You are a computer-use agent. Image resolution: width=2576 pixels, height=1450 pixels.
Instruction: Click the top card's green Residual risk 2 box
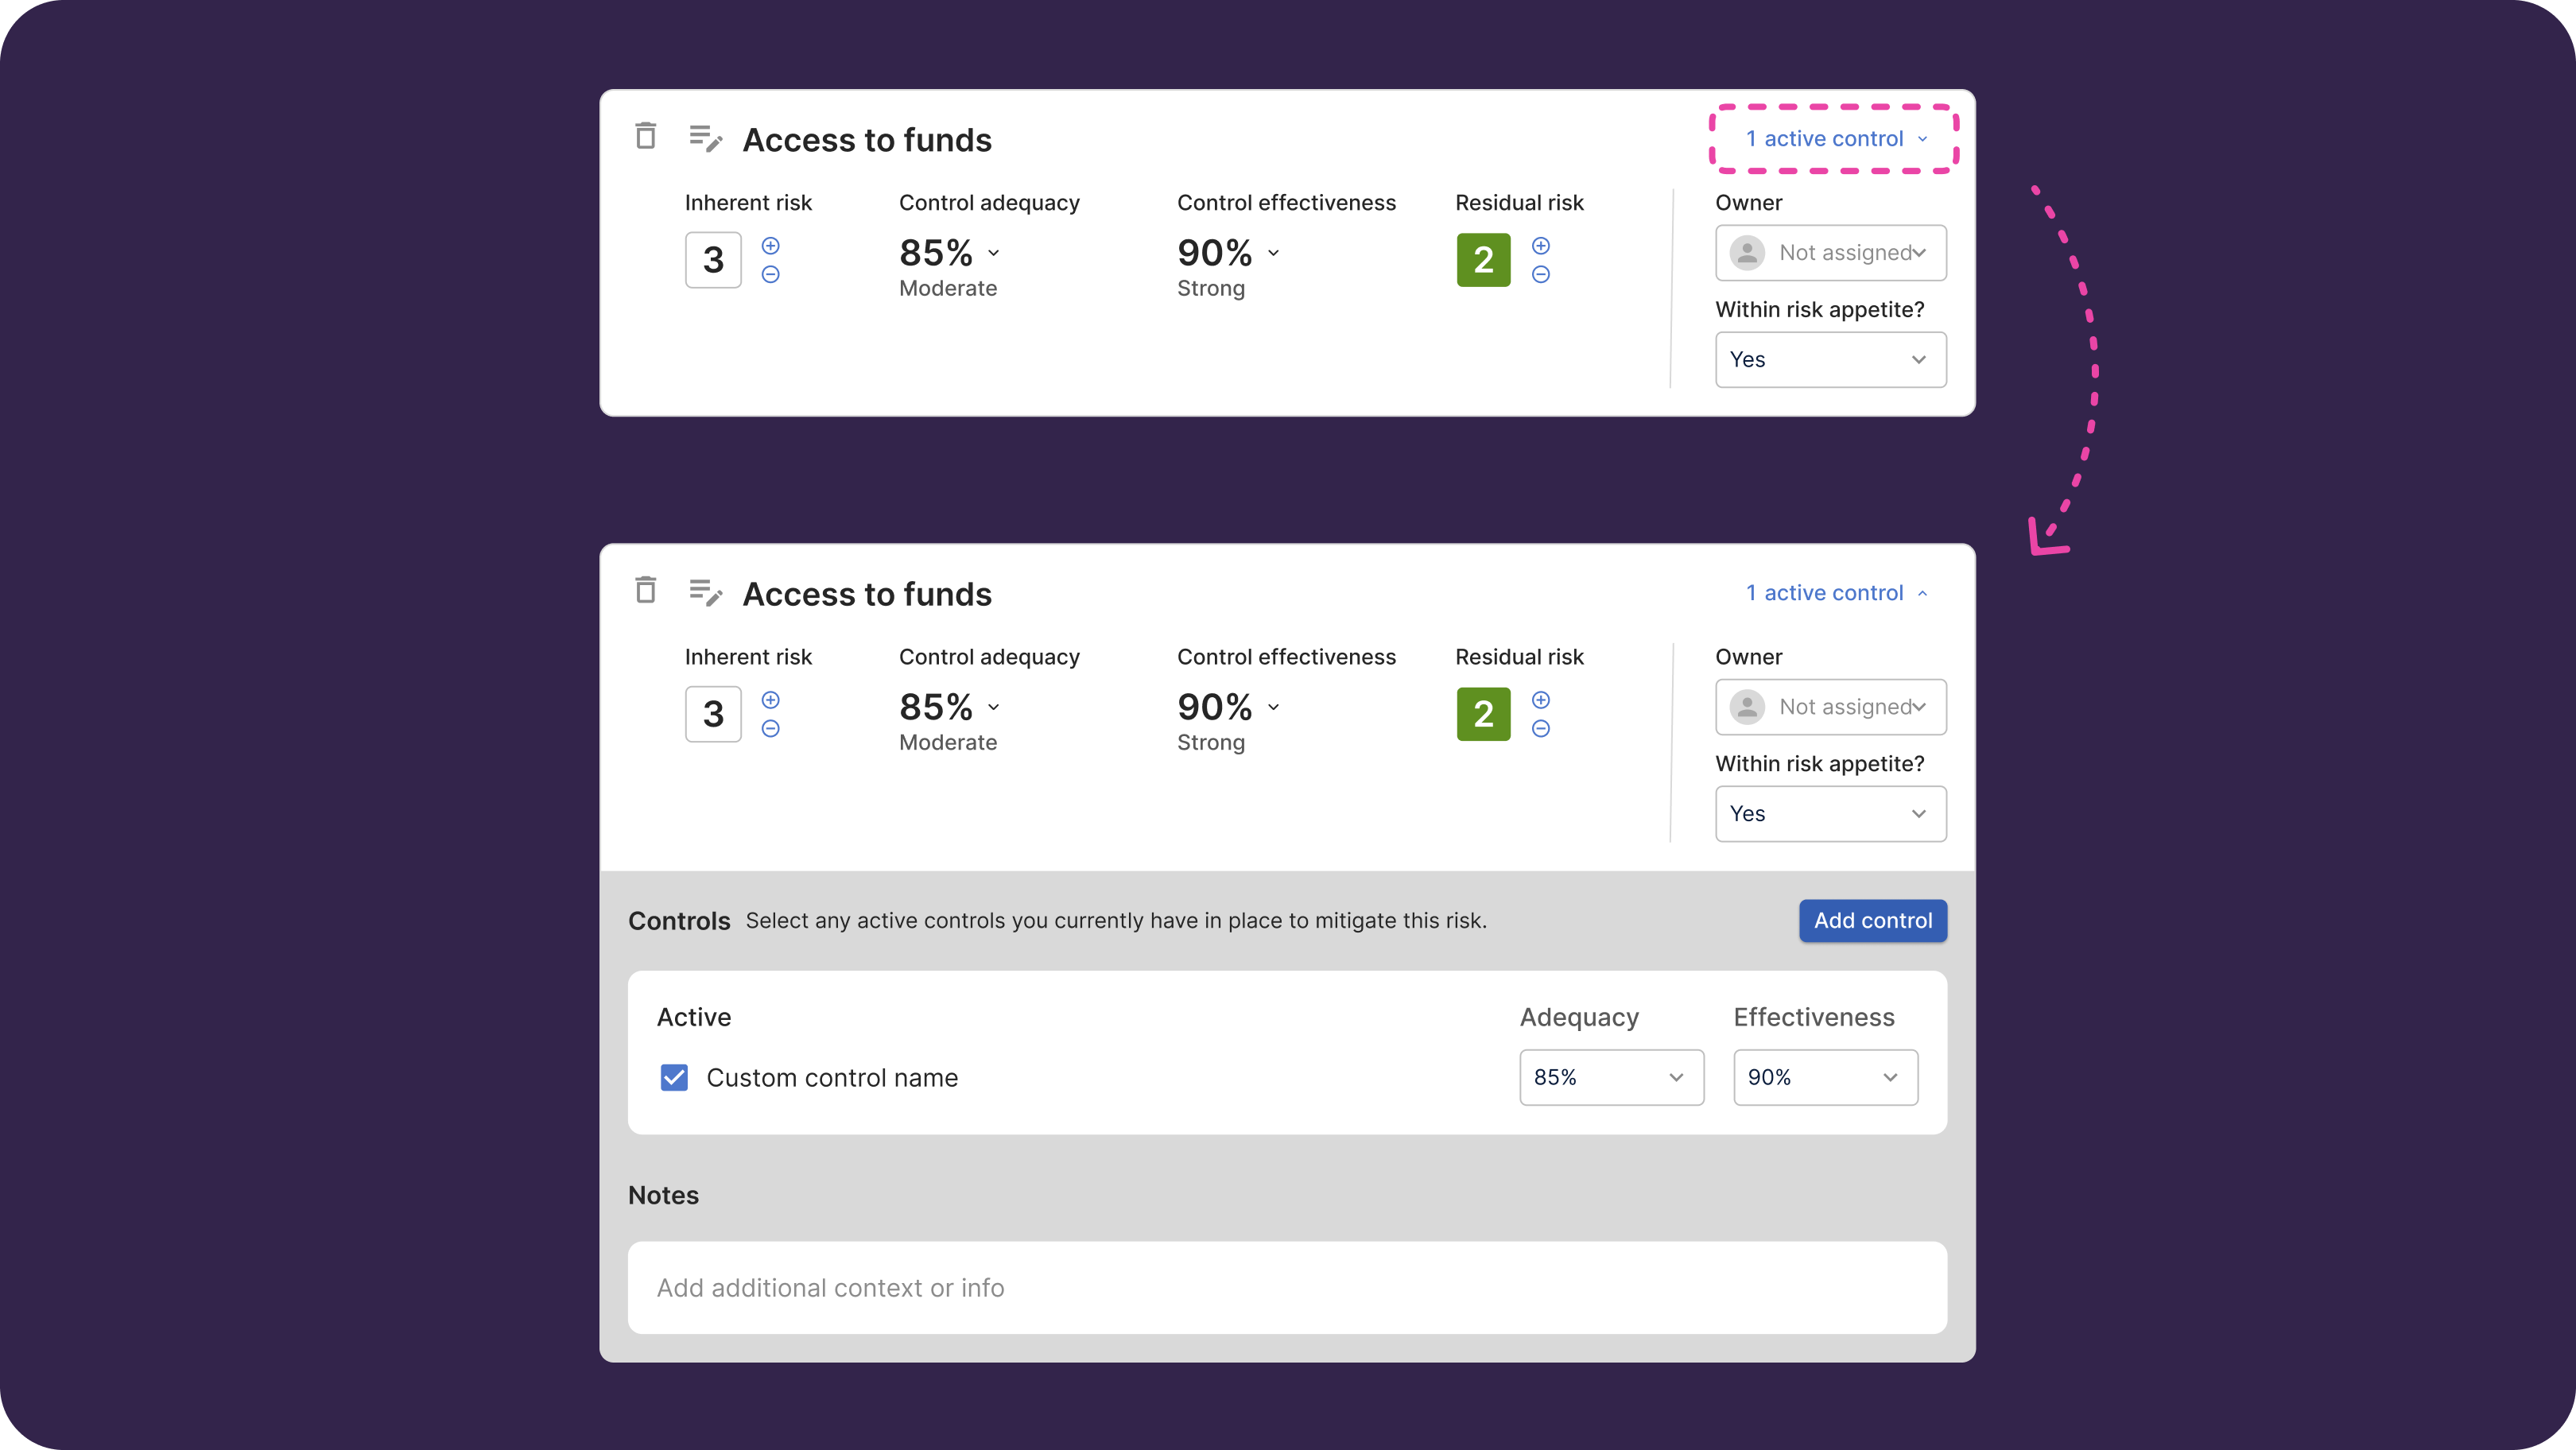[1483, 260]
